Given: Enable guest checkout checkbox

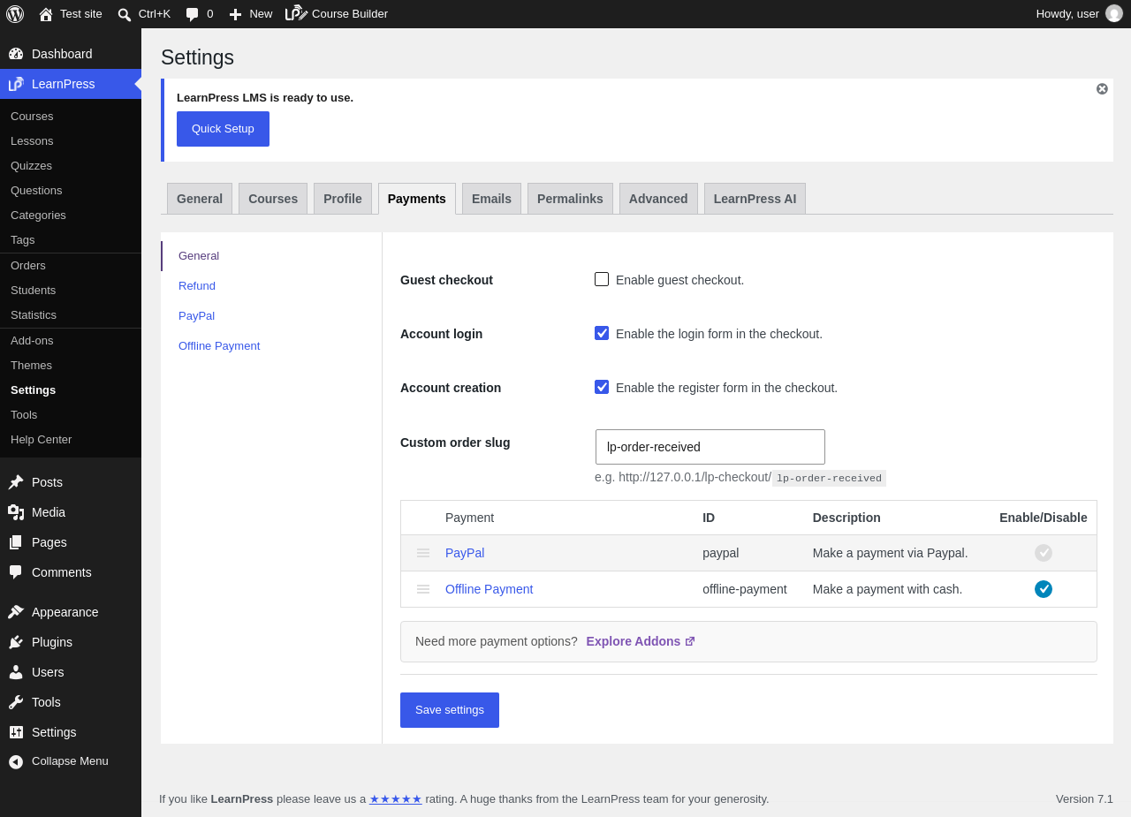Looking at the screenshot, I should [602, 279].
